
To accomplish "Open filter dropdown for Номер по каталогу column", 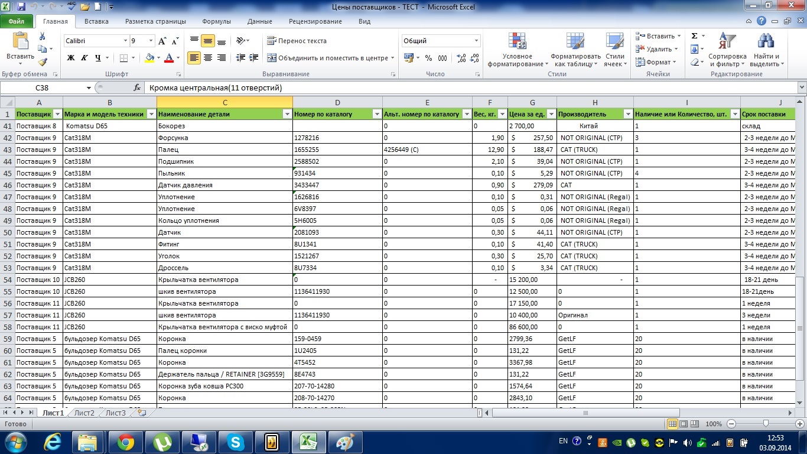I will pyautogui.click(x=377, y=114).
